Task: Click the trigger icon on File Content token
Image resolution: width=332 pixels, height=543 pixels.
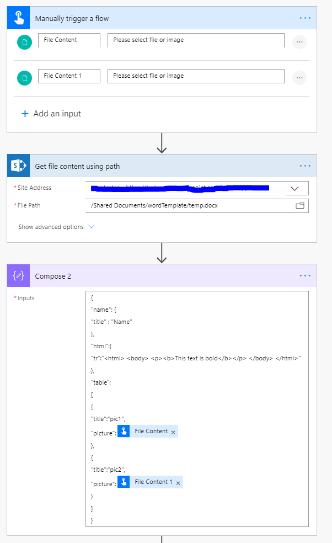Action: (x=124, y=431)
